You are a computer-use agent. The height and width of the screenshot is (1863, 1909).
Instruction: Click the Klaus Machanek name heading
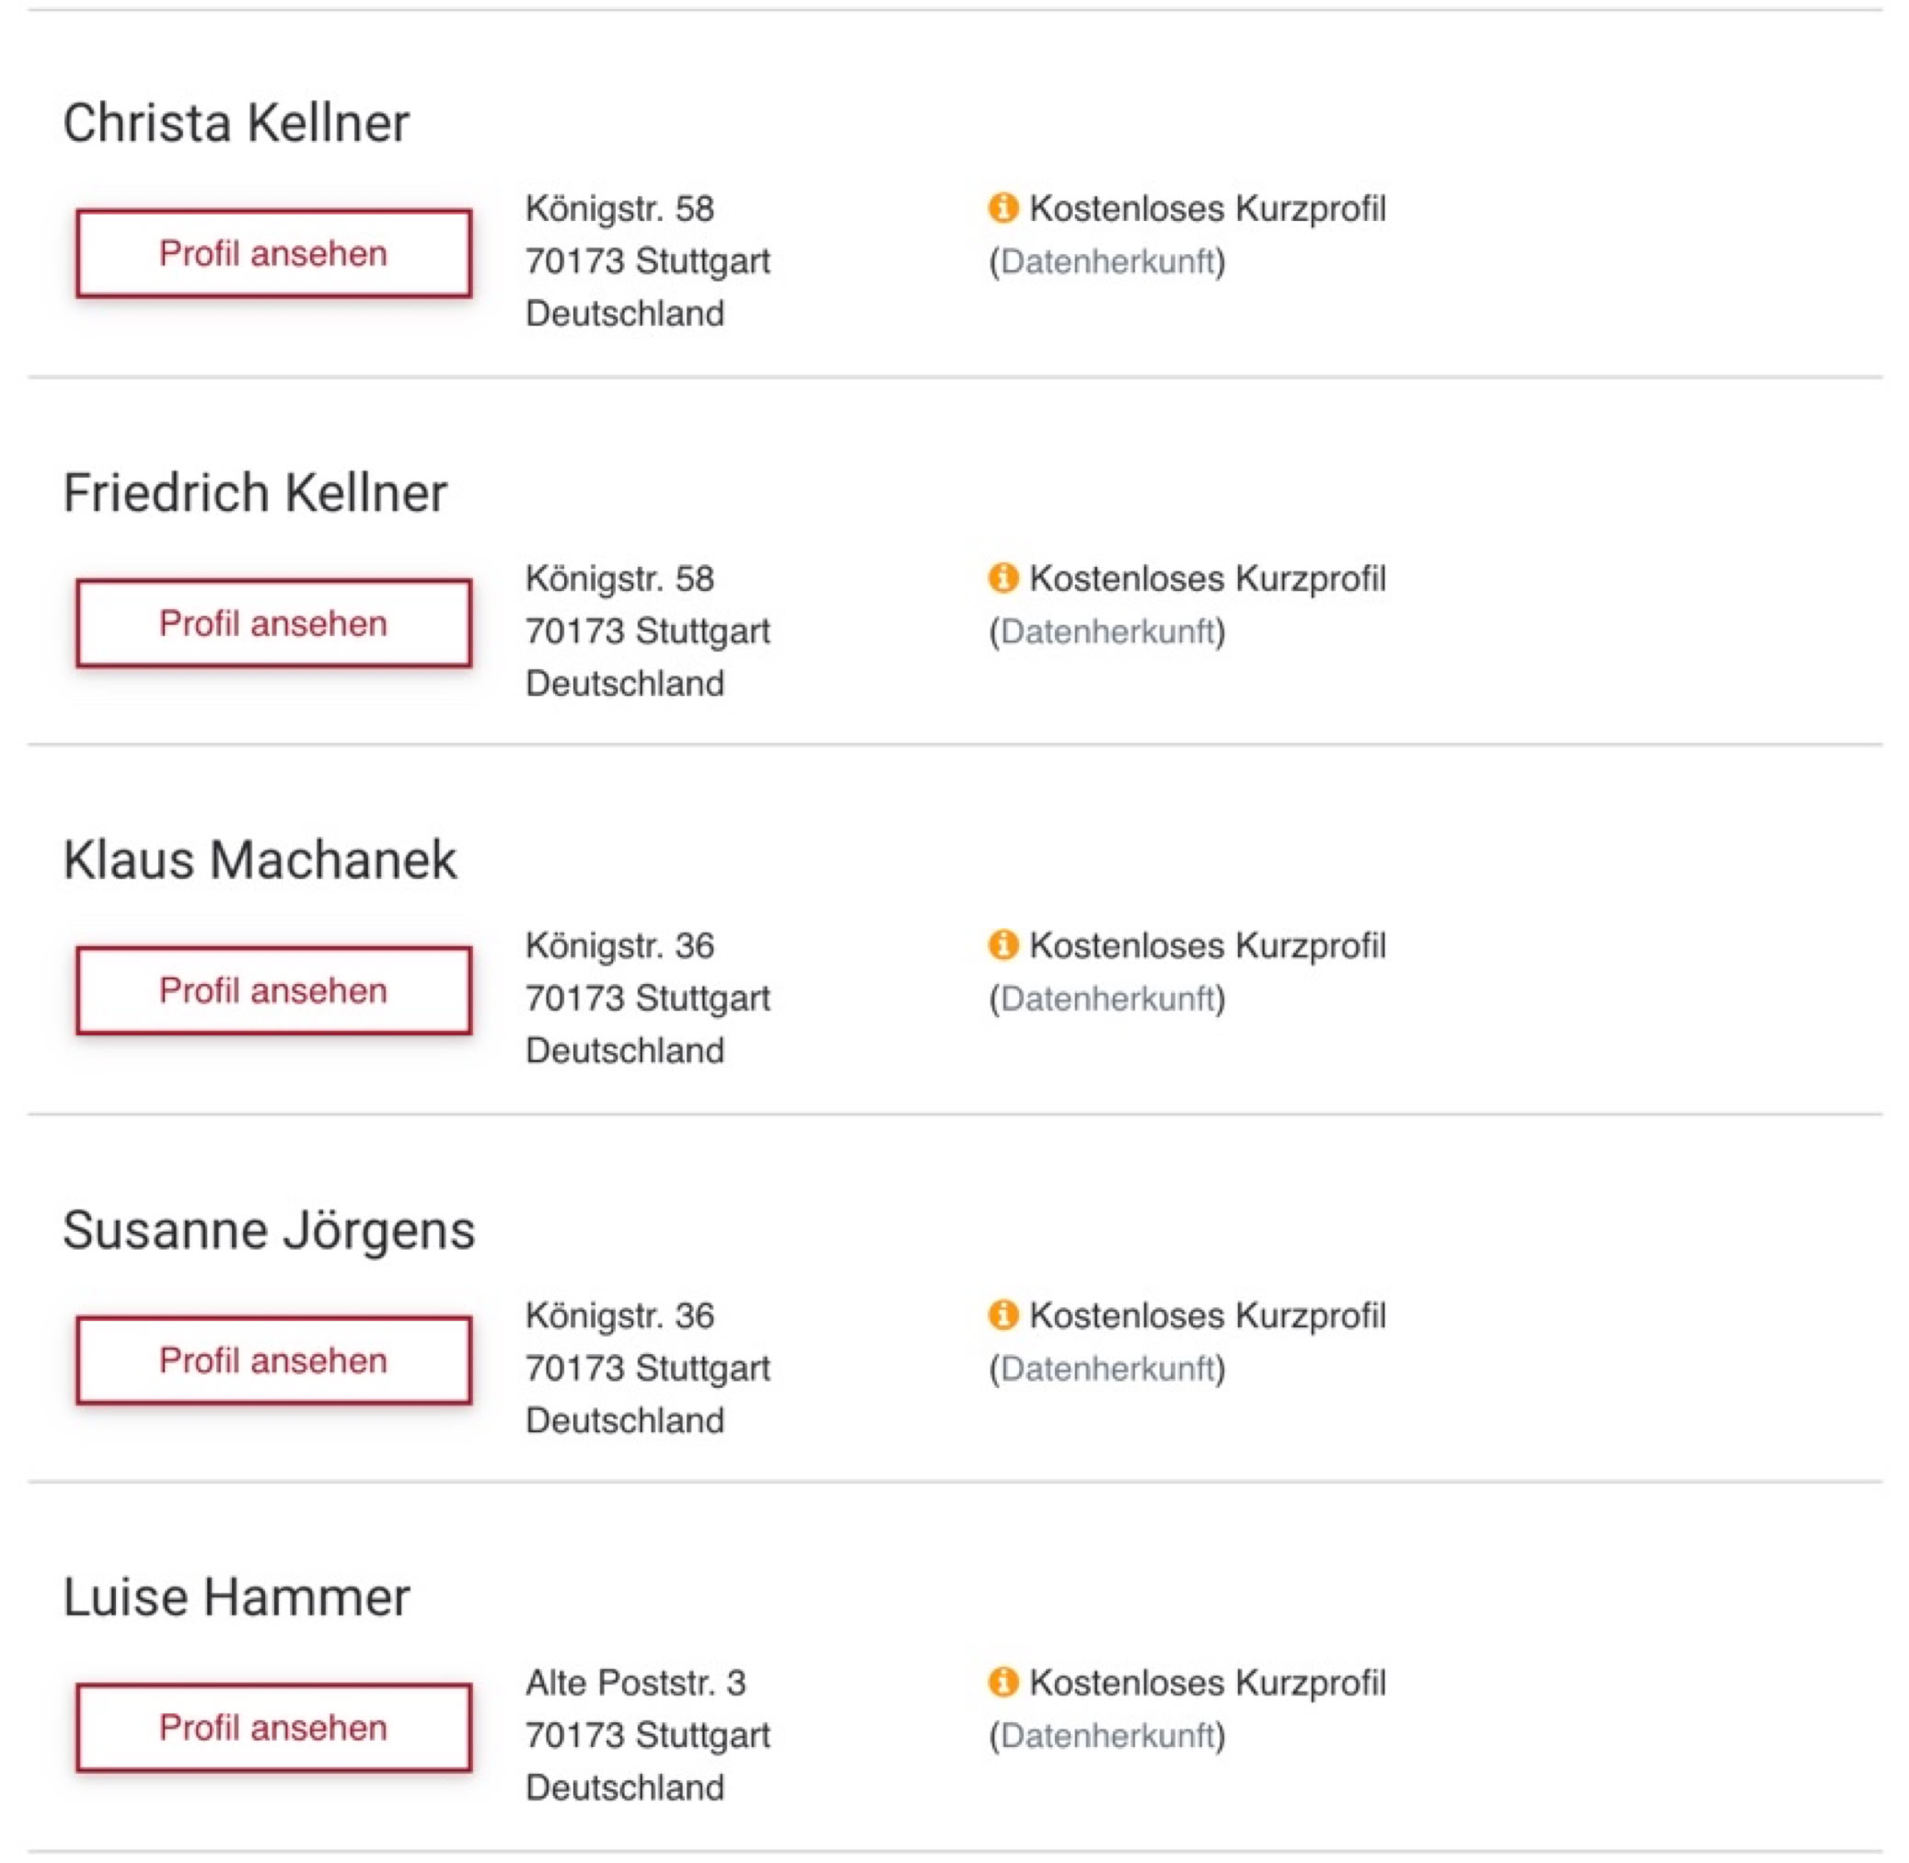[x=260, y=860]
